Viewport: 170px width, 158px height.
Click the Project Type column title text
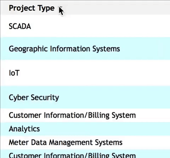(32, 8)
